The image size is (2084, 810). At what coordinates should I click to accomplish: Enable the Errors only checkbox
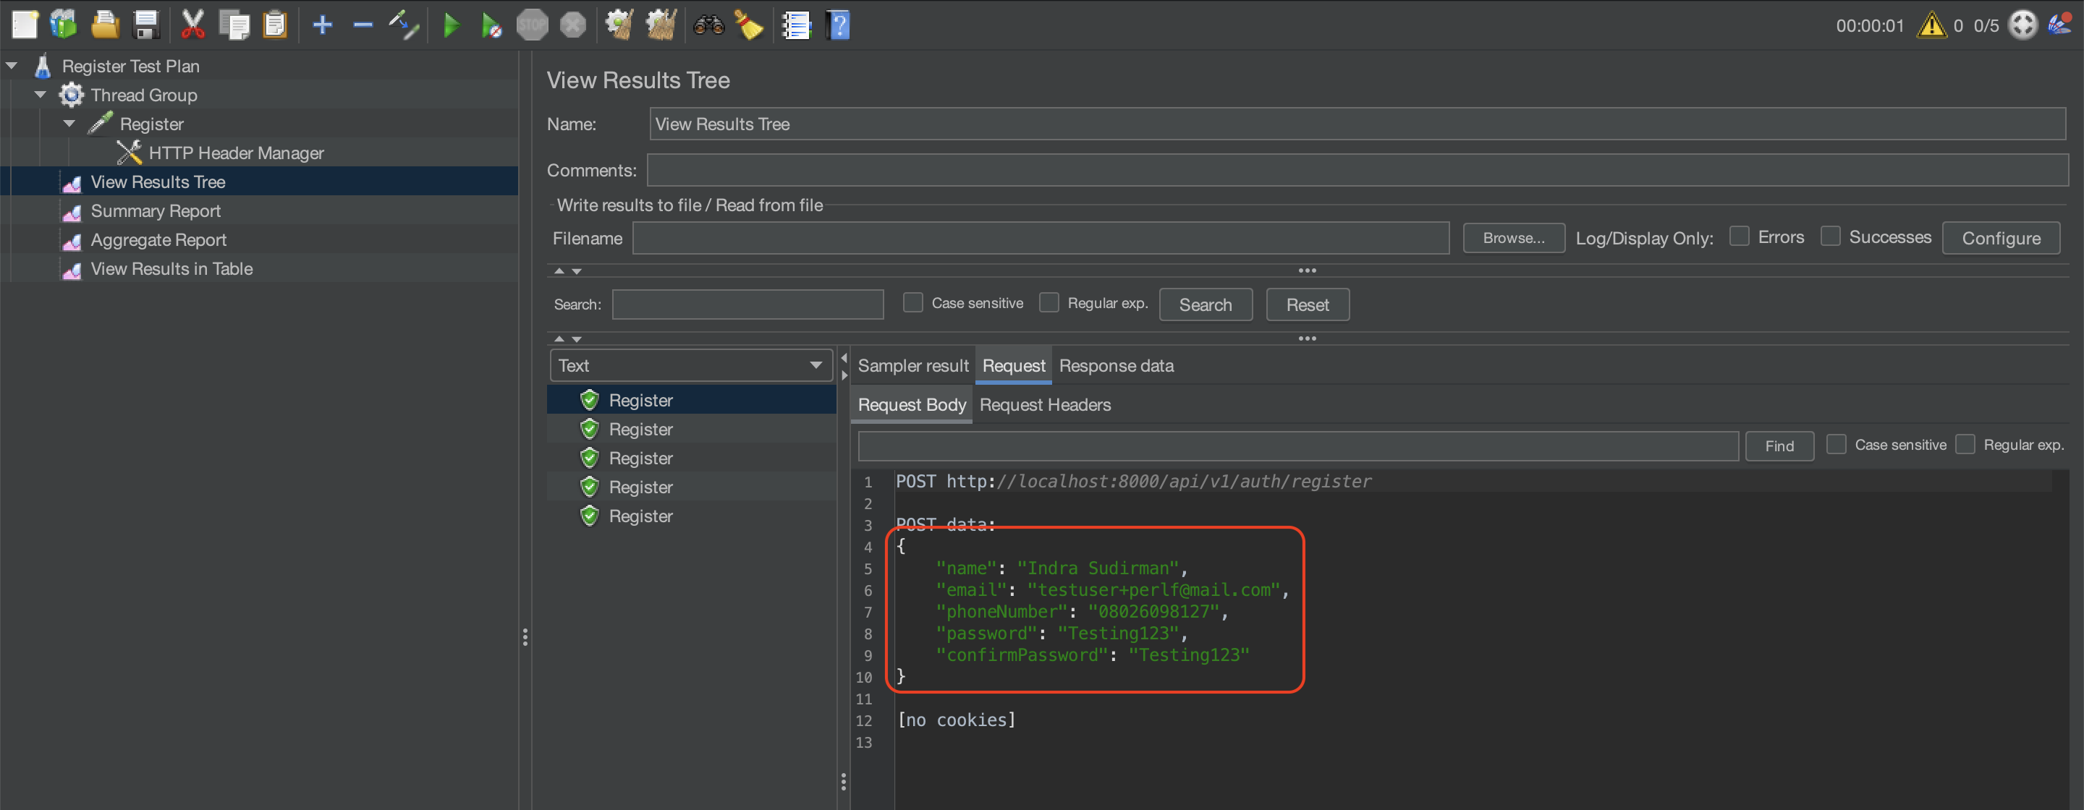coord(1739,237)
